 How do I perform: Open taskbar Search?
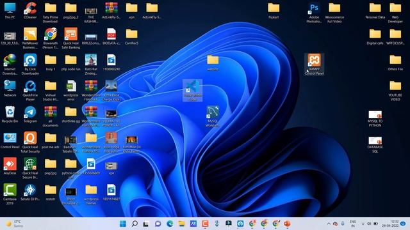tap(135, 224)
